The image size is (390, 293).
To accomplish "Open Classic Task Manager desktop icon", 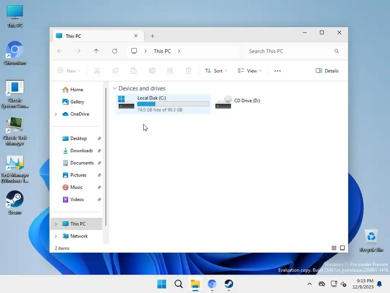I will pyautogui.click(x=15, y=131).
